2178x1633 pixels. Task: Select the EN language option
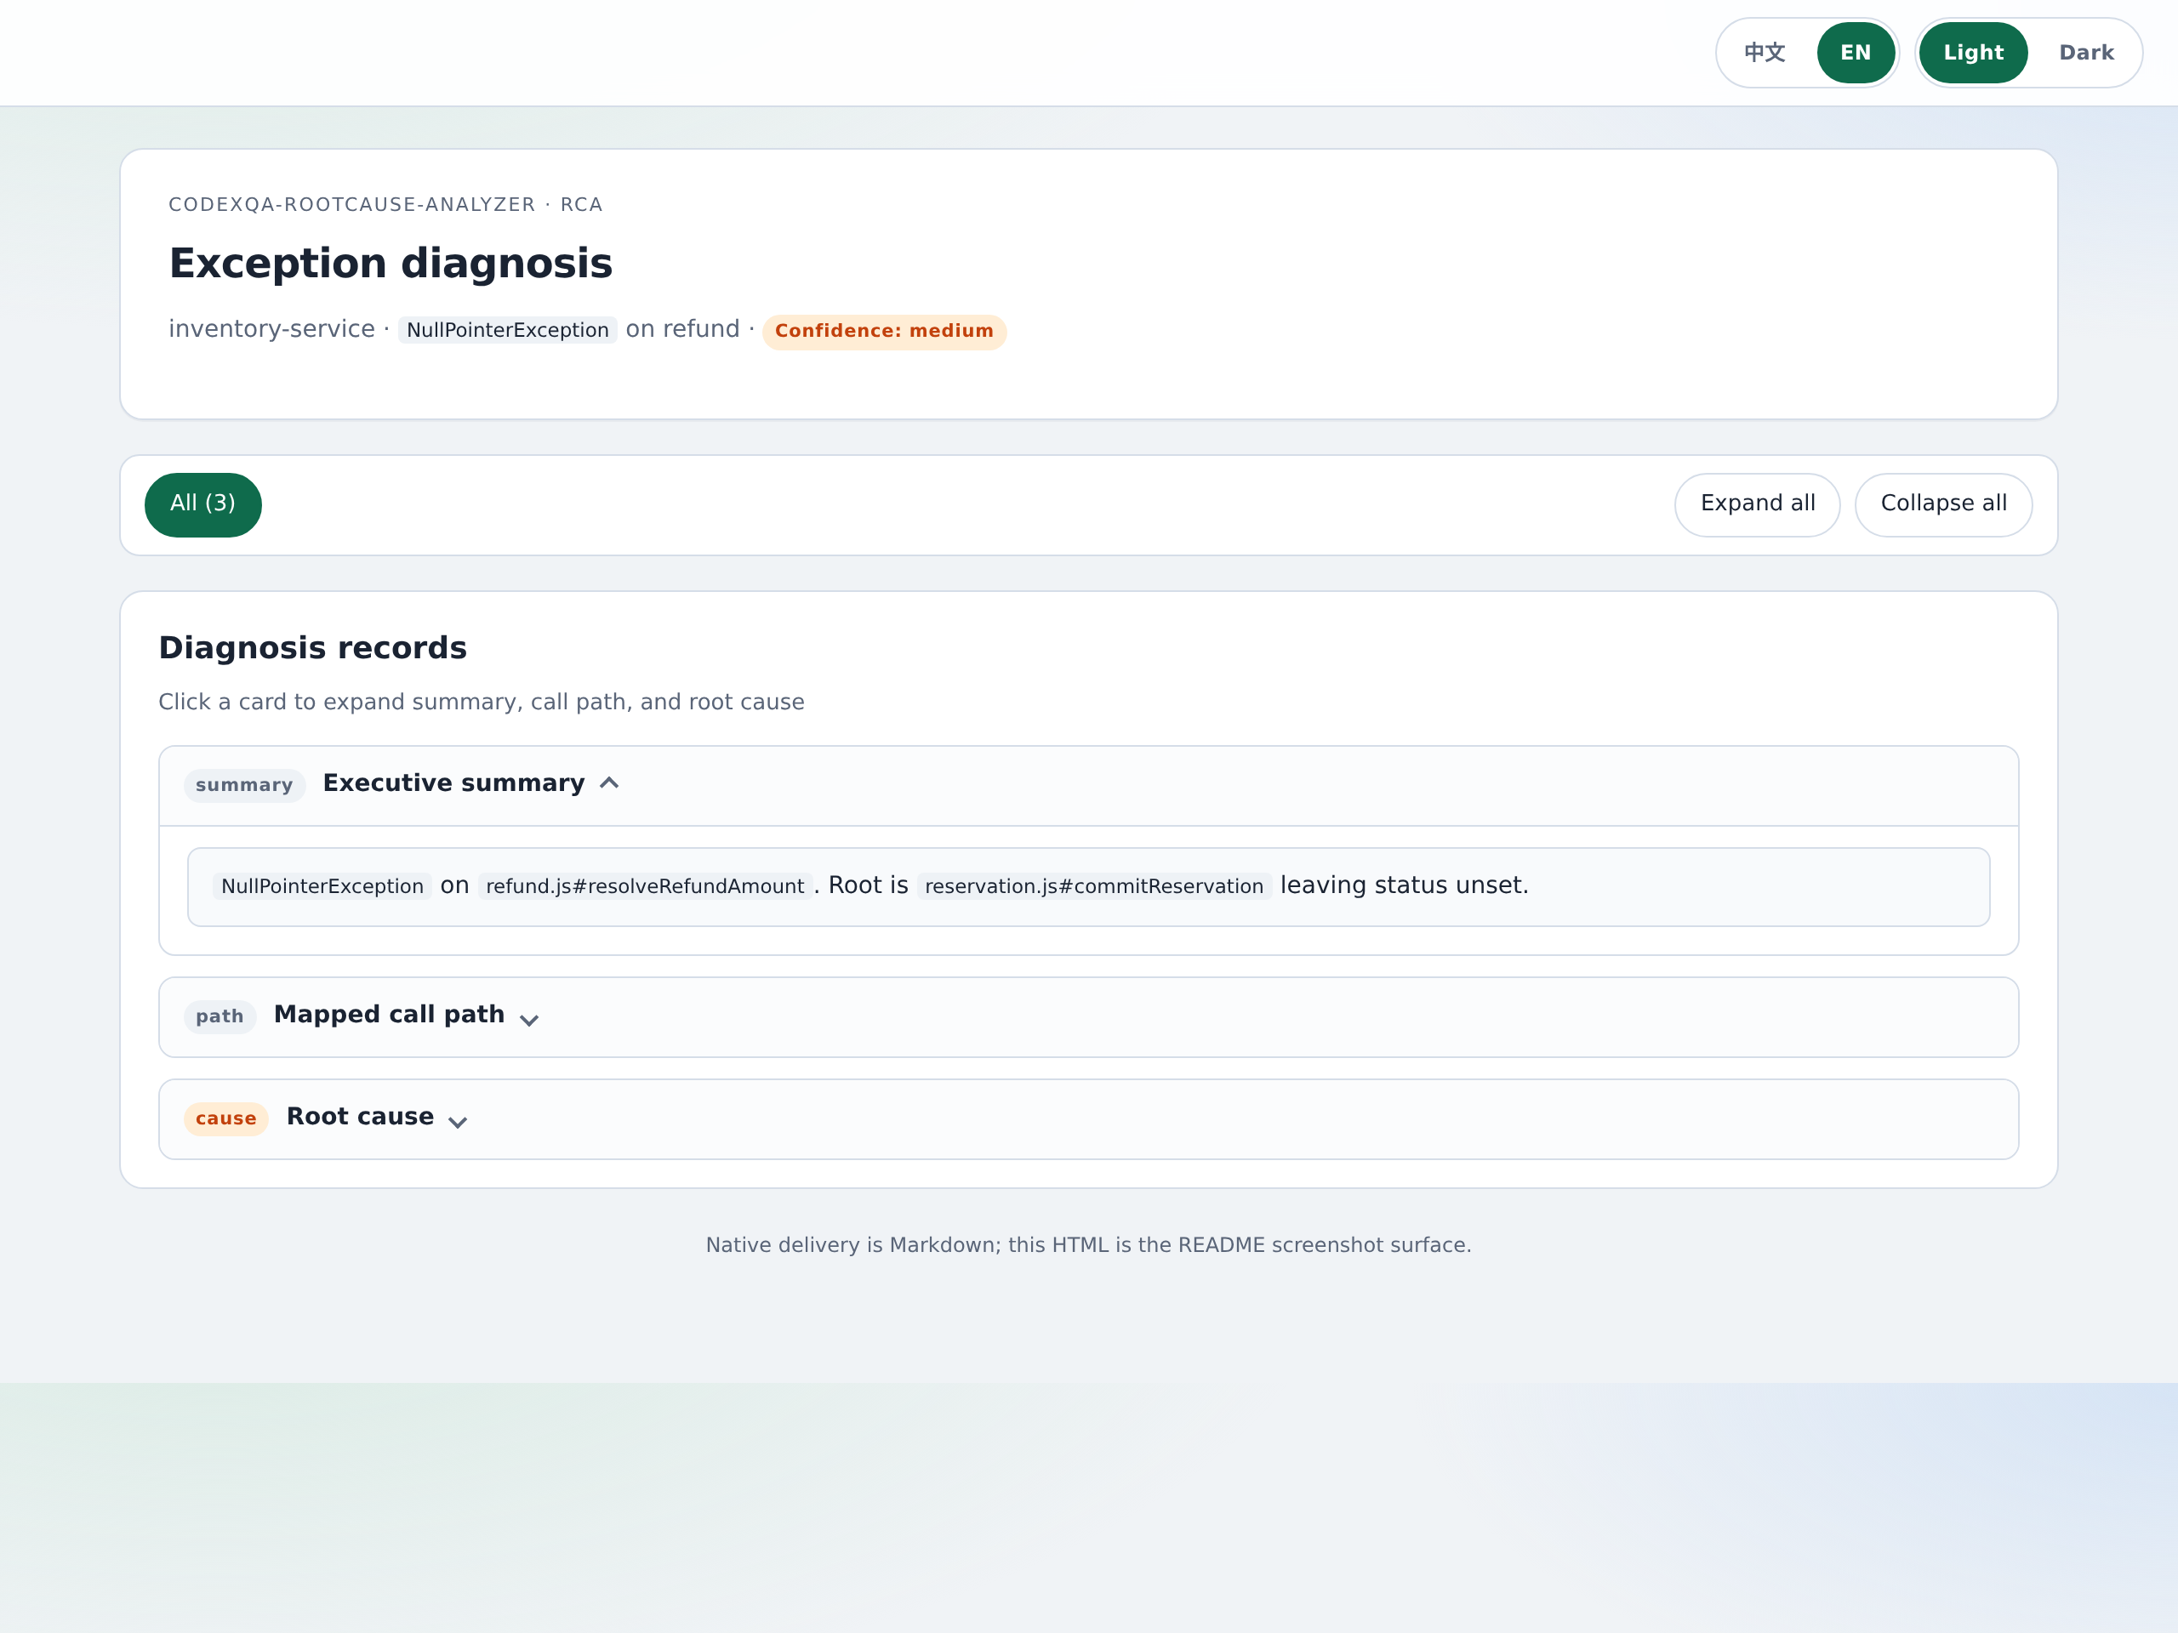click(x=1855, y=52)
